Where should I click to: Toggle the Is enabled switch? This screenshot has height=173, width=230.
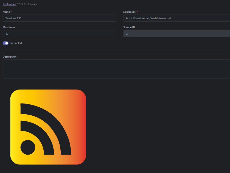[5, 43]
